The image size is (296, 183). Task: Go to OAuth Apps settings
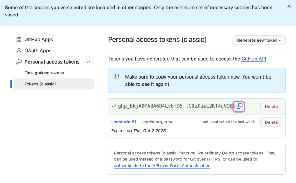38,51
